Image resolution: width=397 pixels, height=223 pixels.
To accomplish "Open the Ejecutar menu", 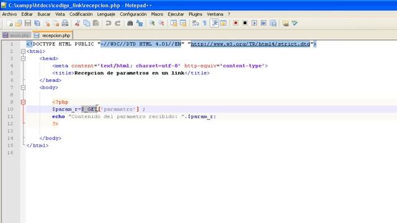I will click(176, 14).
